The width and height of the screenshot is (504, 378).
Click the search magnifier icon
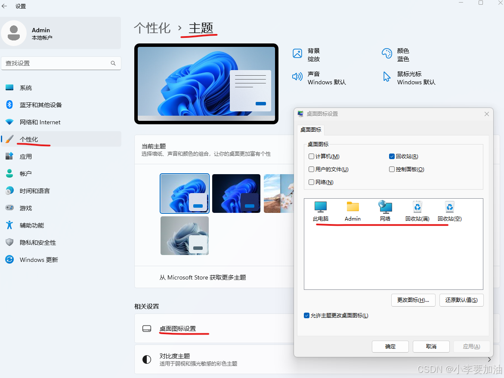[113, 63]
